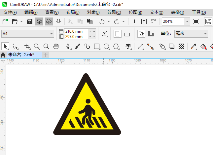213x155 pixels.
Task: Select the Polygon tool
Action: point(116,47)
